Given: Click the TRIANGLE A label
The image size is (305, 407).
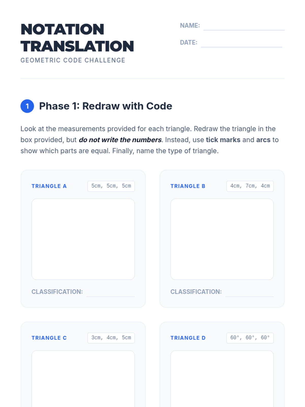Looking at the screenshot, I should [x=49, y=186].
